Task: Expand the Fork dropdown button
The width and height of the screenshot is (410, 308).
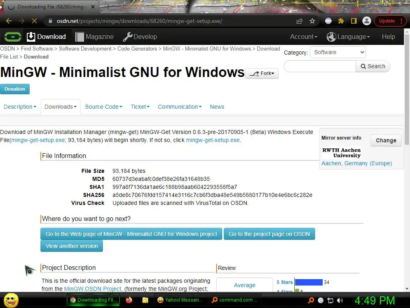Action: [262, 73]
